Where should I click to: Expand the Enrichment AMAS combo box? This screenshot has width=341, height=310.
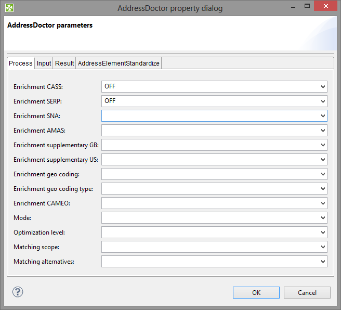(x=323, y=130)
